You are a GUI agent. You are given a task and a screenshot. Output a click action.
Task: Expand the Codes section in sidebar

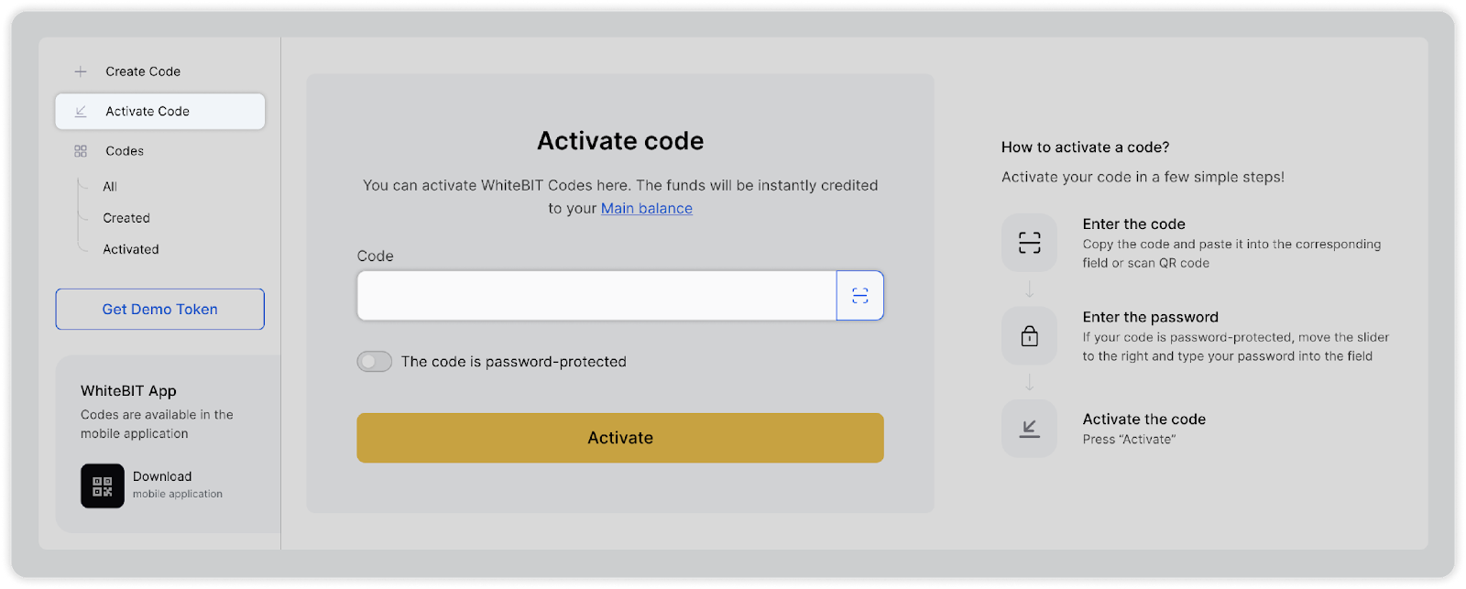click(125, 151)
